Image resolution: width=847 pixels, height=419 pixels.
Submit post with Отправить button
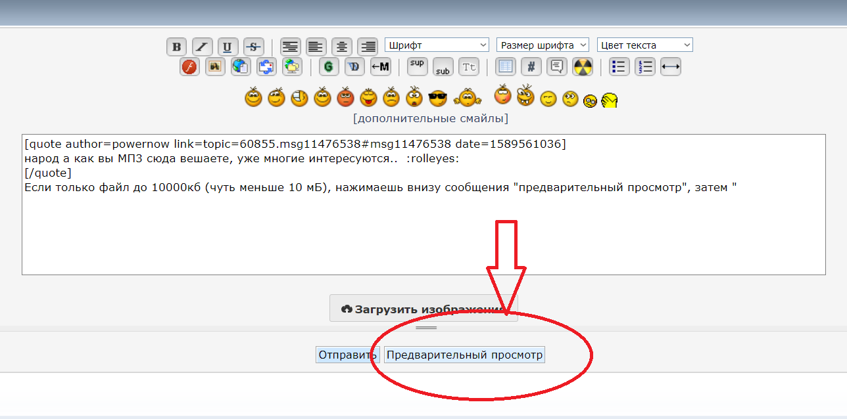(347, 355)
